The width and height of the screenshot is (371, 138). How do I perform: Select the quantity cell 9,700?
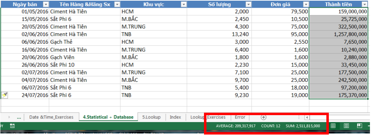[219, 80]
